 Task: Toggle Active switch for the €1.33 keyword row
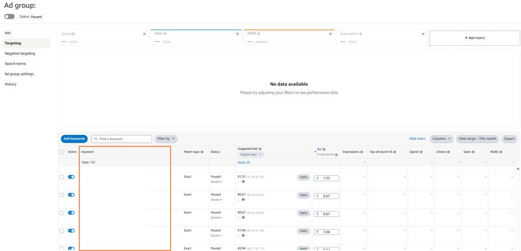pyautogui.click(x=71, y=177)
